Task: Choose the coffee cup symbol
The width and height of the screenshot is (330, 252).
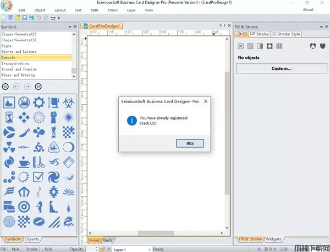Action: click(24, 163)
